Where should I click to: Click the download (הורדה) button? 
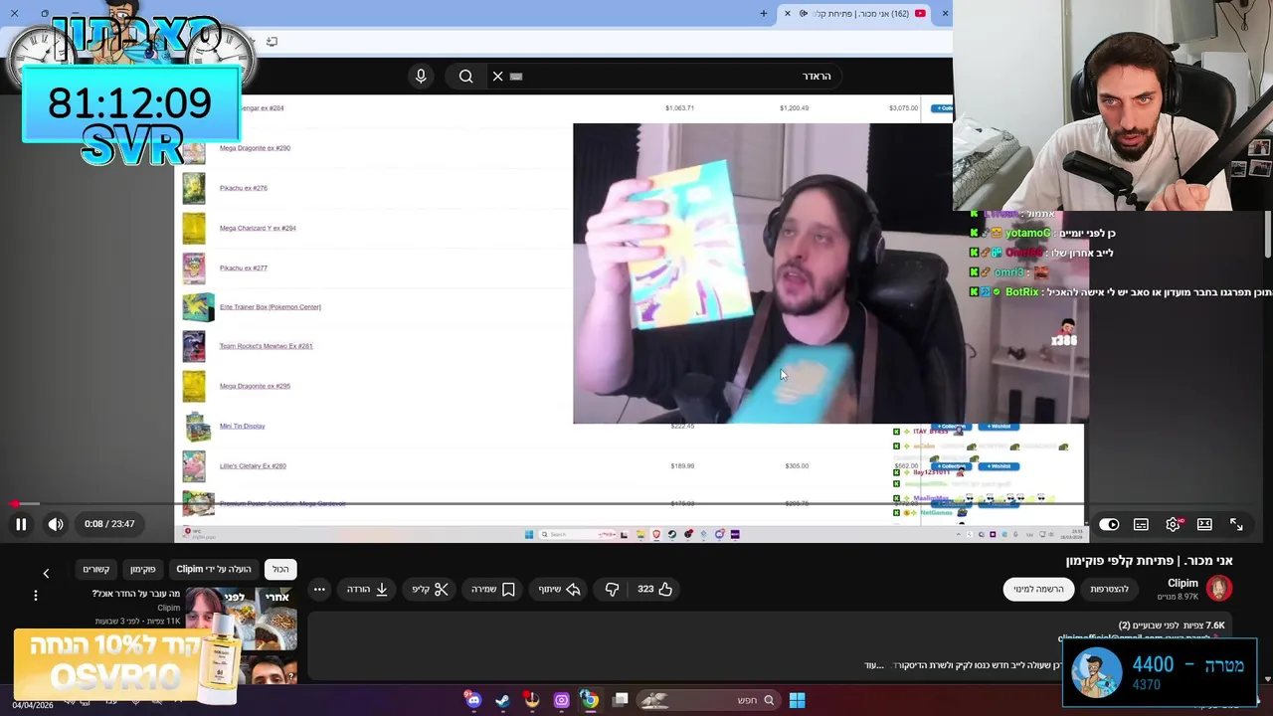(367, 589)
